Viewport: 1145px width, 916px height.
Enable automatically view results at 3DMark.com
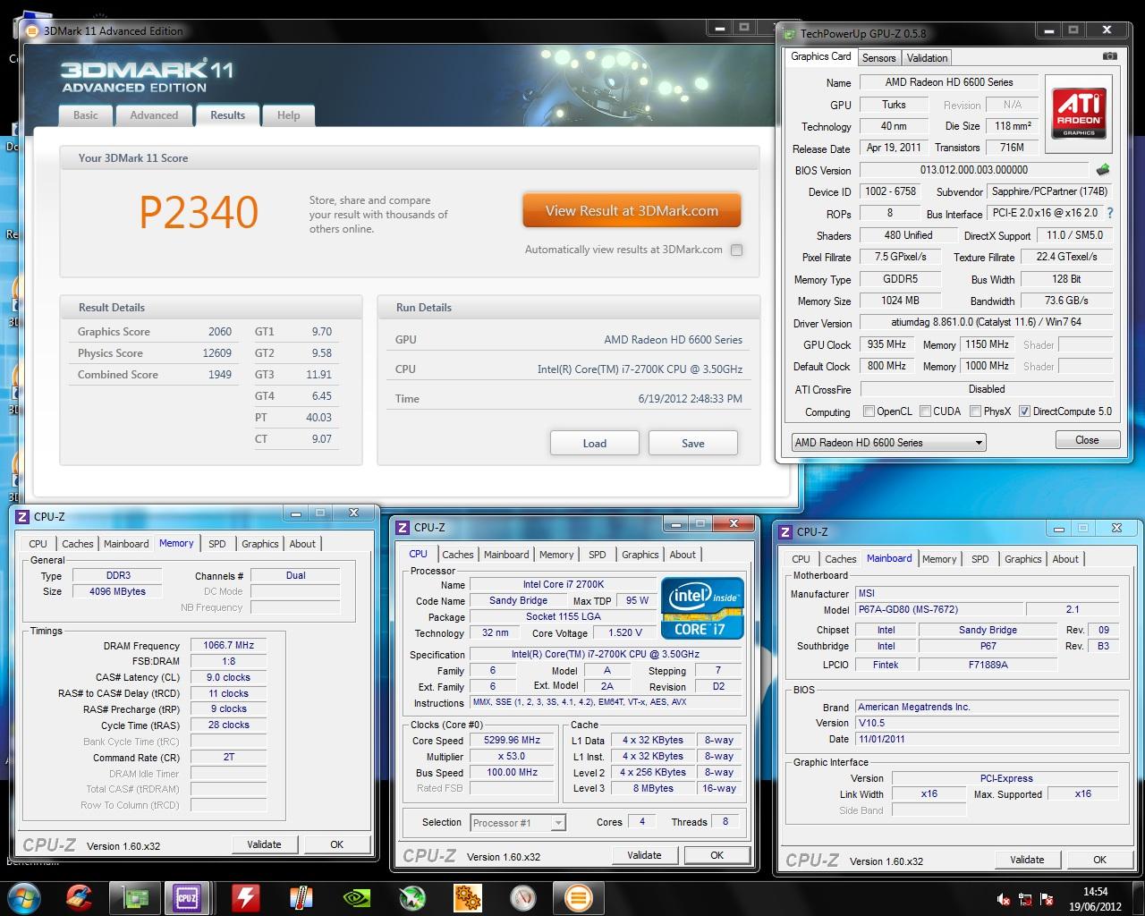coord(736,250)
